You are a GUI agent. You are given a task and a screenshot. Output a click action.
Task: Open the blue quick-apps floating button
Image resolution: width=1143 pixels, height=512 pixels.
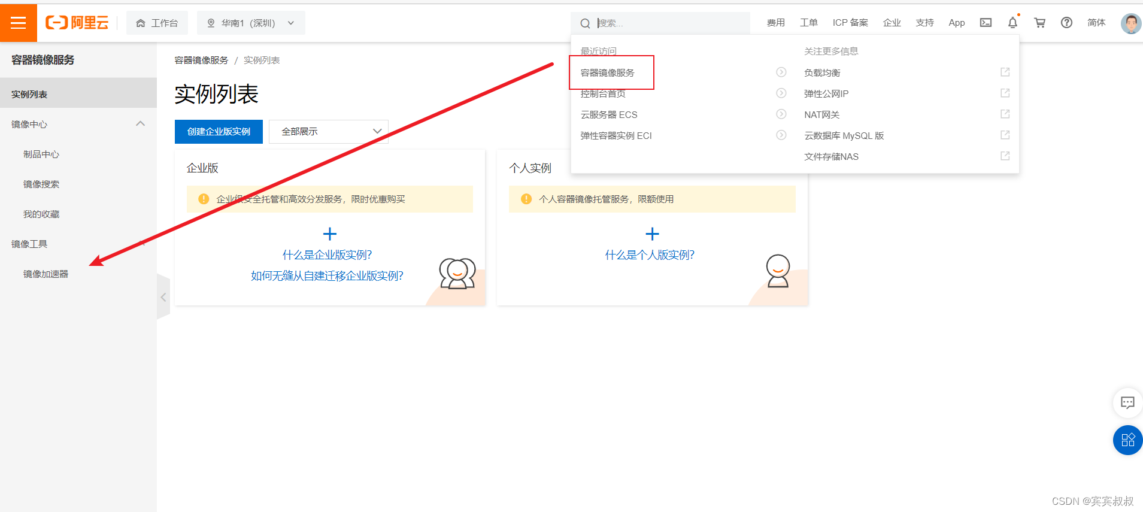[x=1128, y=440]
